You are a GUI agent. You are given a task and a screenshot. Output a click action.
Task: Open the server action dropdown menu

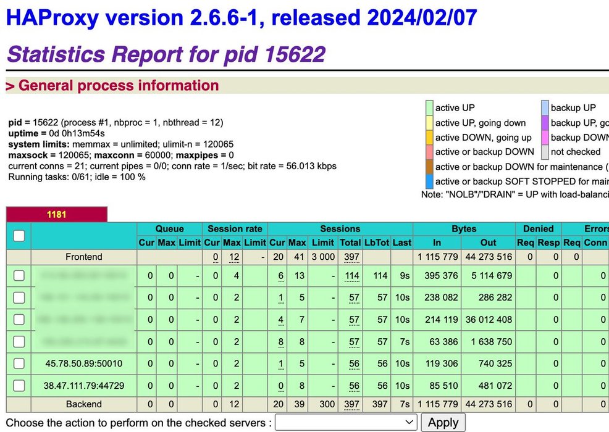(346, 423)
